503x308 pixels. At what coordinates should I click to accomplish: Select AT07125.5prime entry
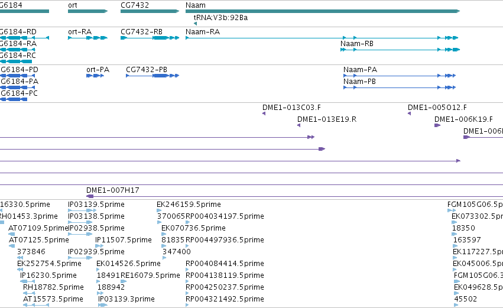click(x=39, y=240)
